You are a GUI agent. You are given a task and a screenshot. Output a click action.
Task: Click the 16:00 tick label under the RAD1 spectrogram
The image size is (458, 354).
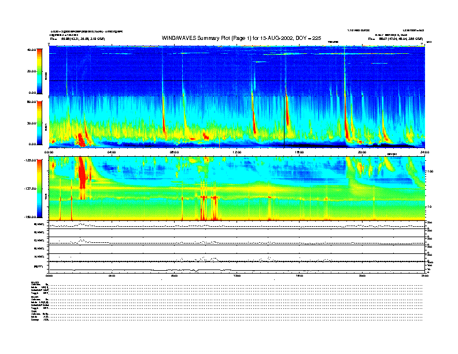(300, 152)
